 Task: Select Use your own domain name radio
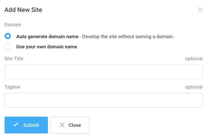click(8, 46)
